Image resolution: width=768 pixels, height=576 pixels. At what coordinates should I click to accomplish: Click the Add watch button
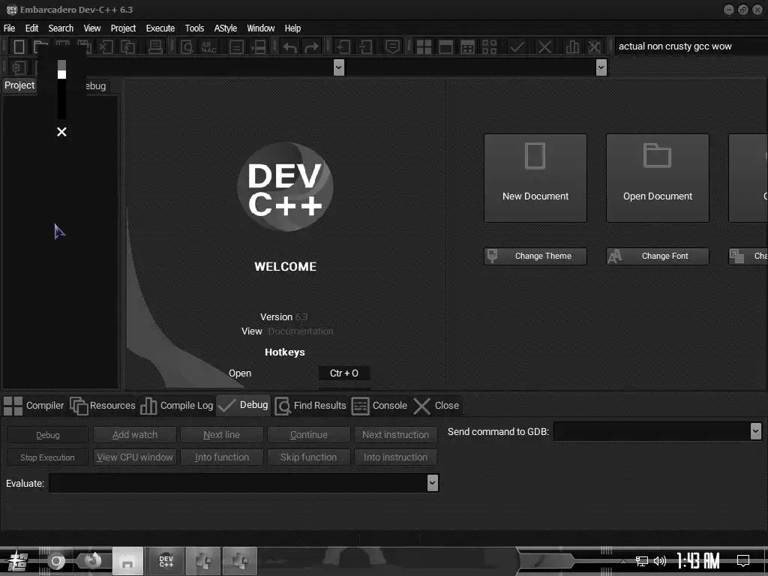pyautogui.click(x=135, y=434)
